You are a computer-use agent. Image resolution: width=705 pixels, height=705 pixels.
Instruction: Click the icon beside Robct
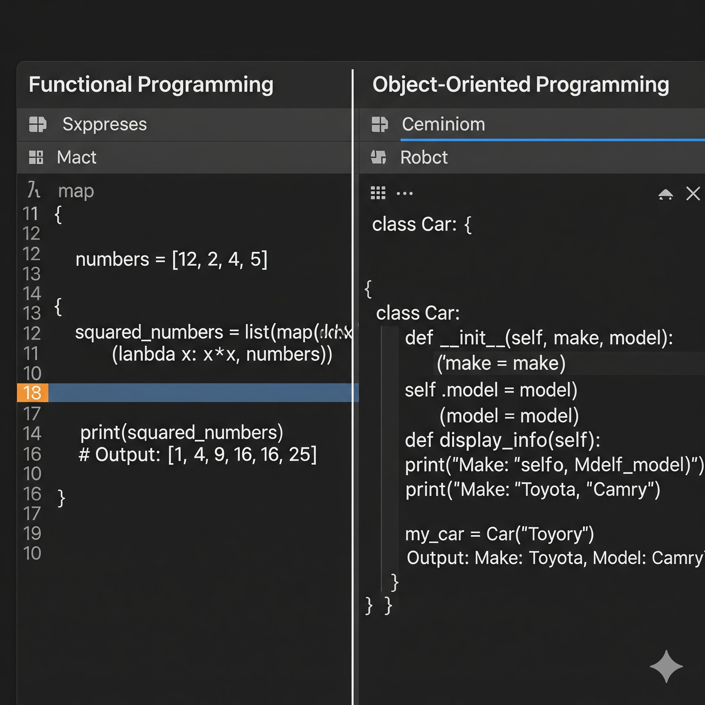[x=378, y=157]
